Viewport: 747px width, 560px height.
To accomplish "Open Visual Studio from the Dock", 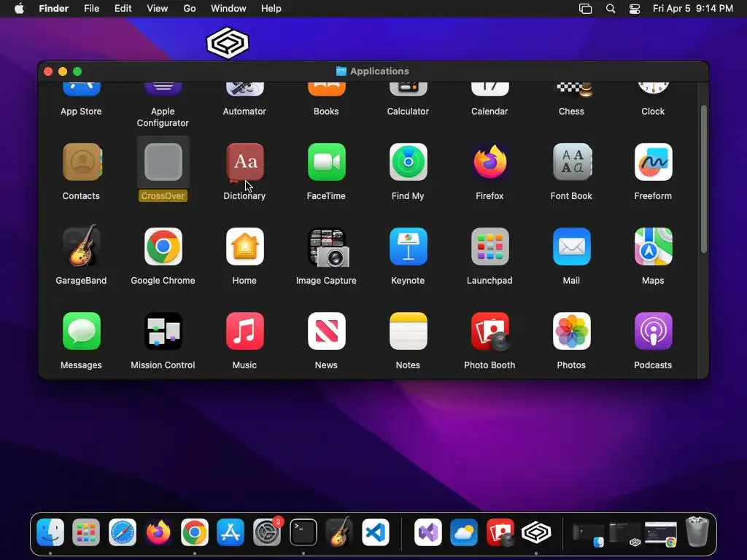I will 427,532.
